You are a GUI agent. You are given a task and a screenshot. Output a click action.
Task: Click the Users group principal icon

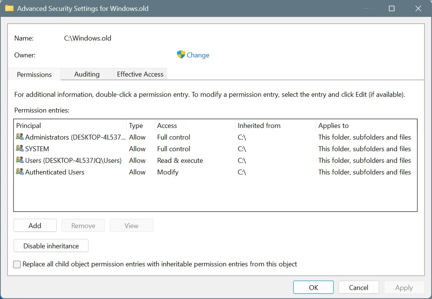click(20, 159)
